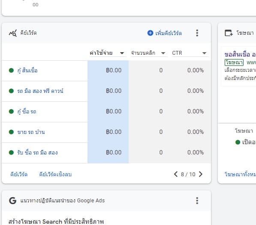
Task: Toggle the green ad status dot เปิดอ
Action: click(238, 142)
